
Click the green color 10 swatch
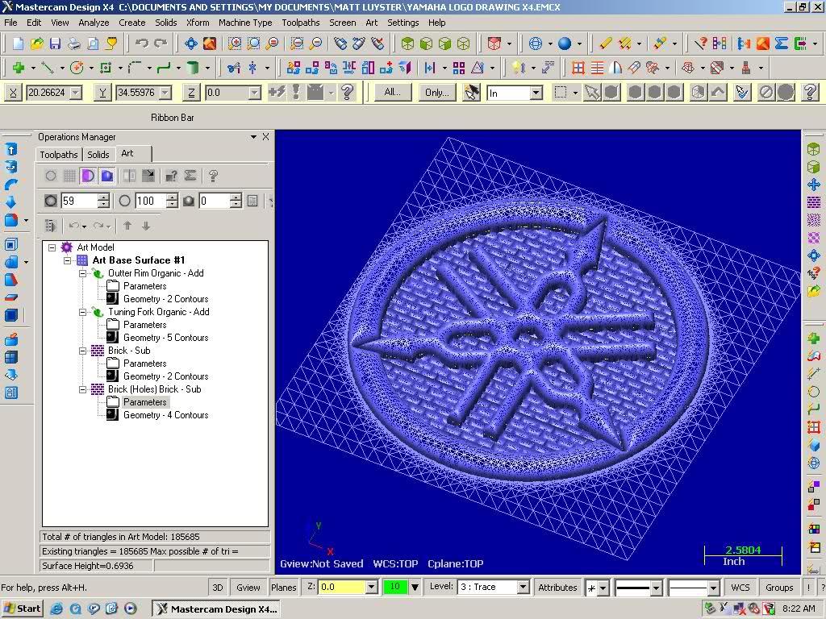click(395, 587)
